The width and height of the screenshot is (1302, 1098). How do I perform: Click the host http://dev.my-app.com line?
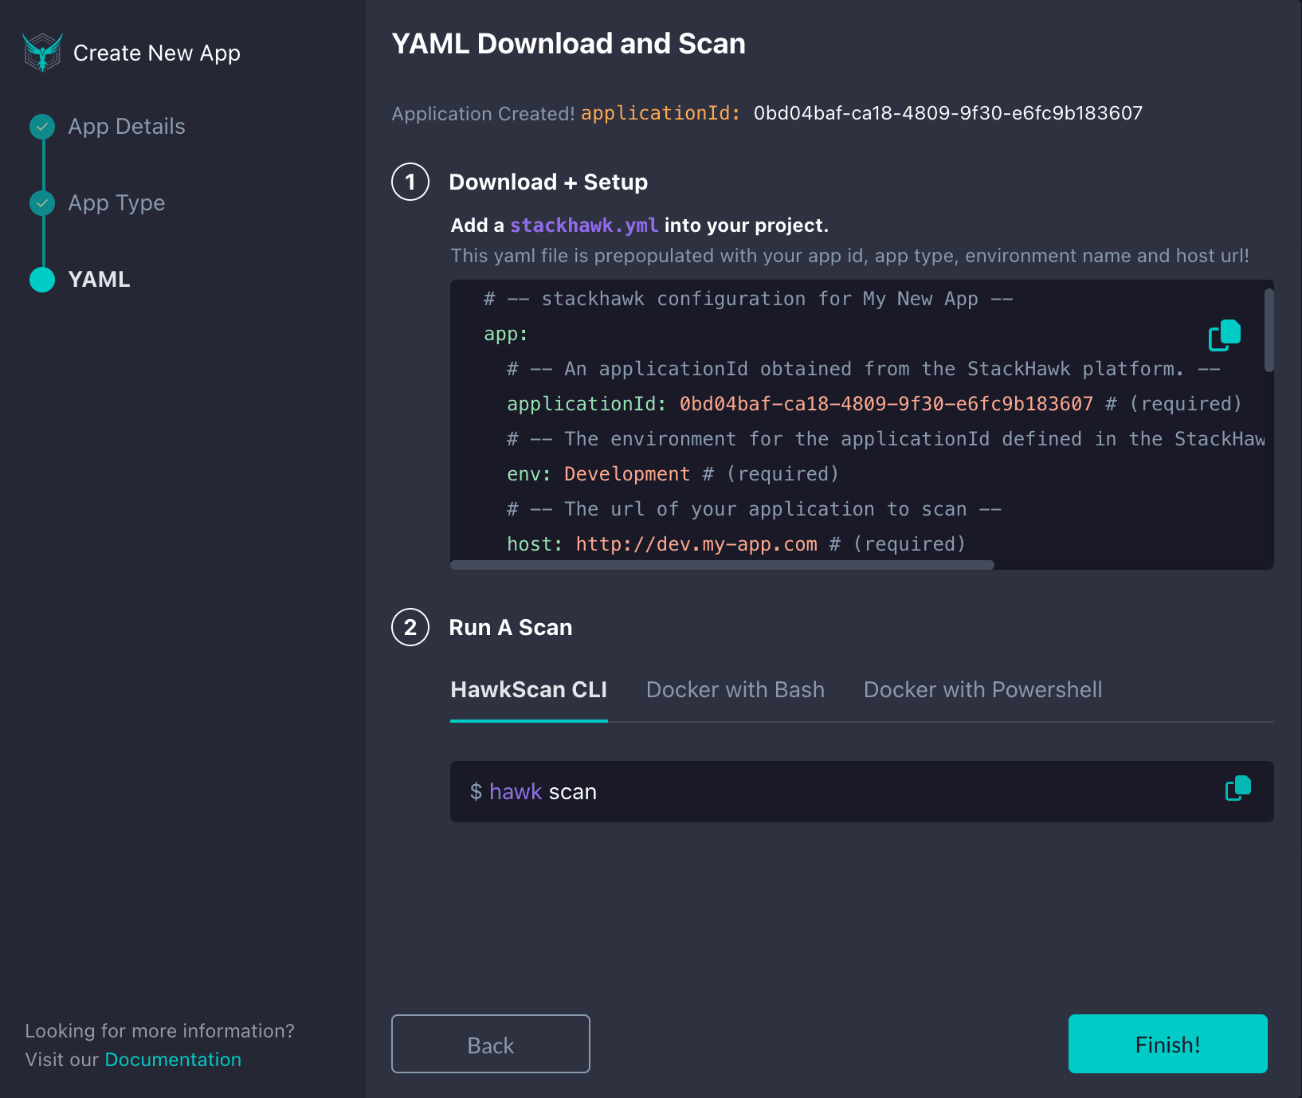click(736, 544)
